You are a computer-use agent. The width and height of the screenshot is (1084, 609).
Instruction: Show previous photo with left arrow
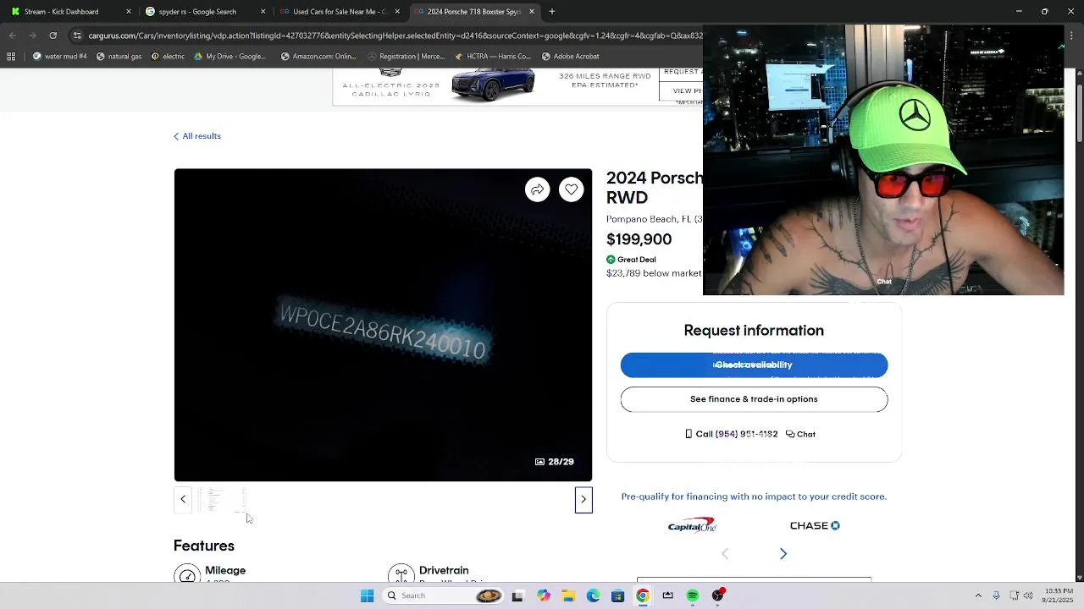(183, 499)
